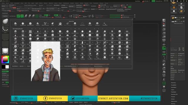This screenshot has width=188, height=105.
Task: Select the DamStandard brush in Quick Pick
Action: pos(30,24)
